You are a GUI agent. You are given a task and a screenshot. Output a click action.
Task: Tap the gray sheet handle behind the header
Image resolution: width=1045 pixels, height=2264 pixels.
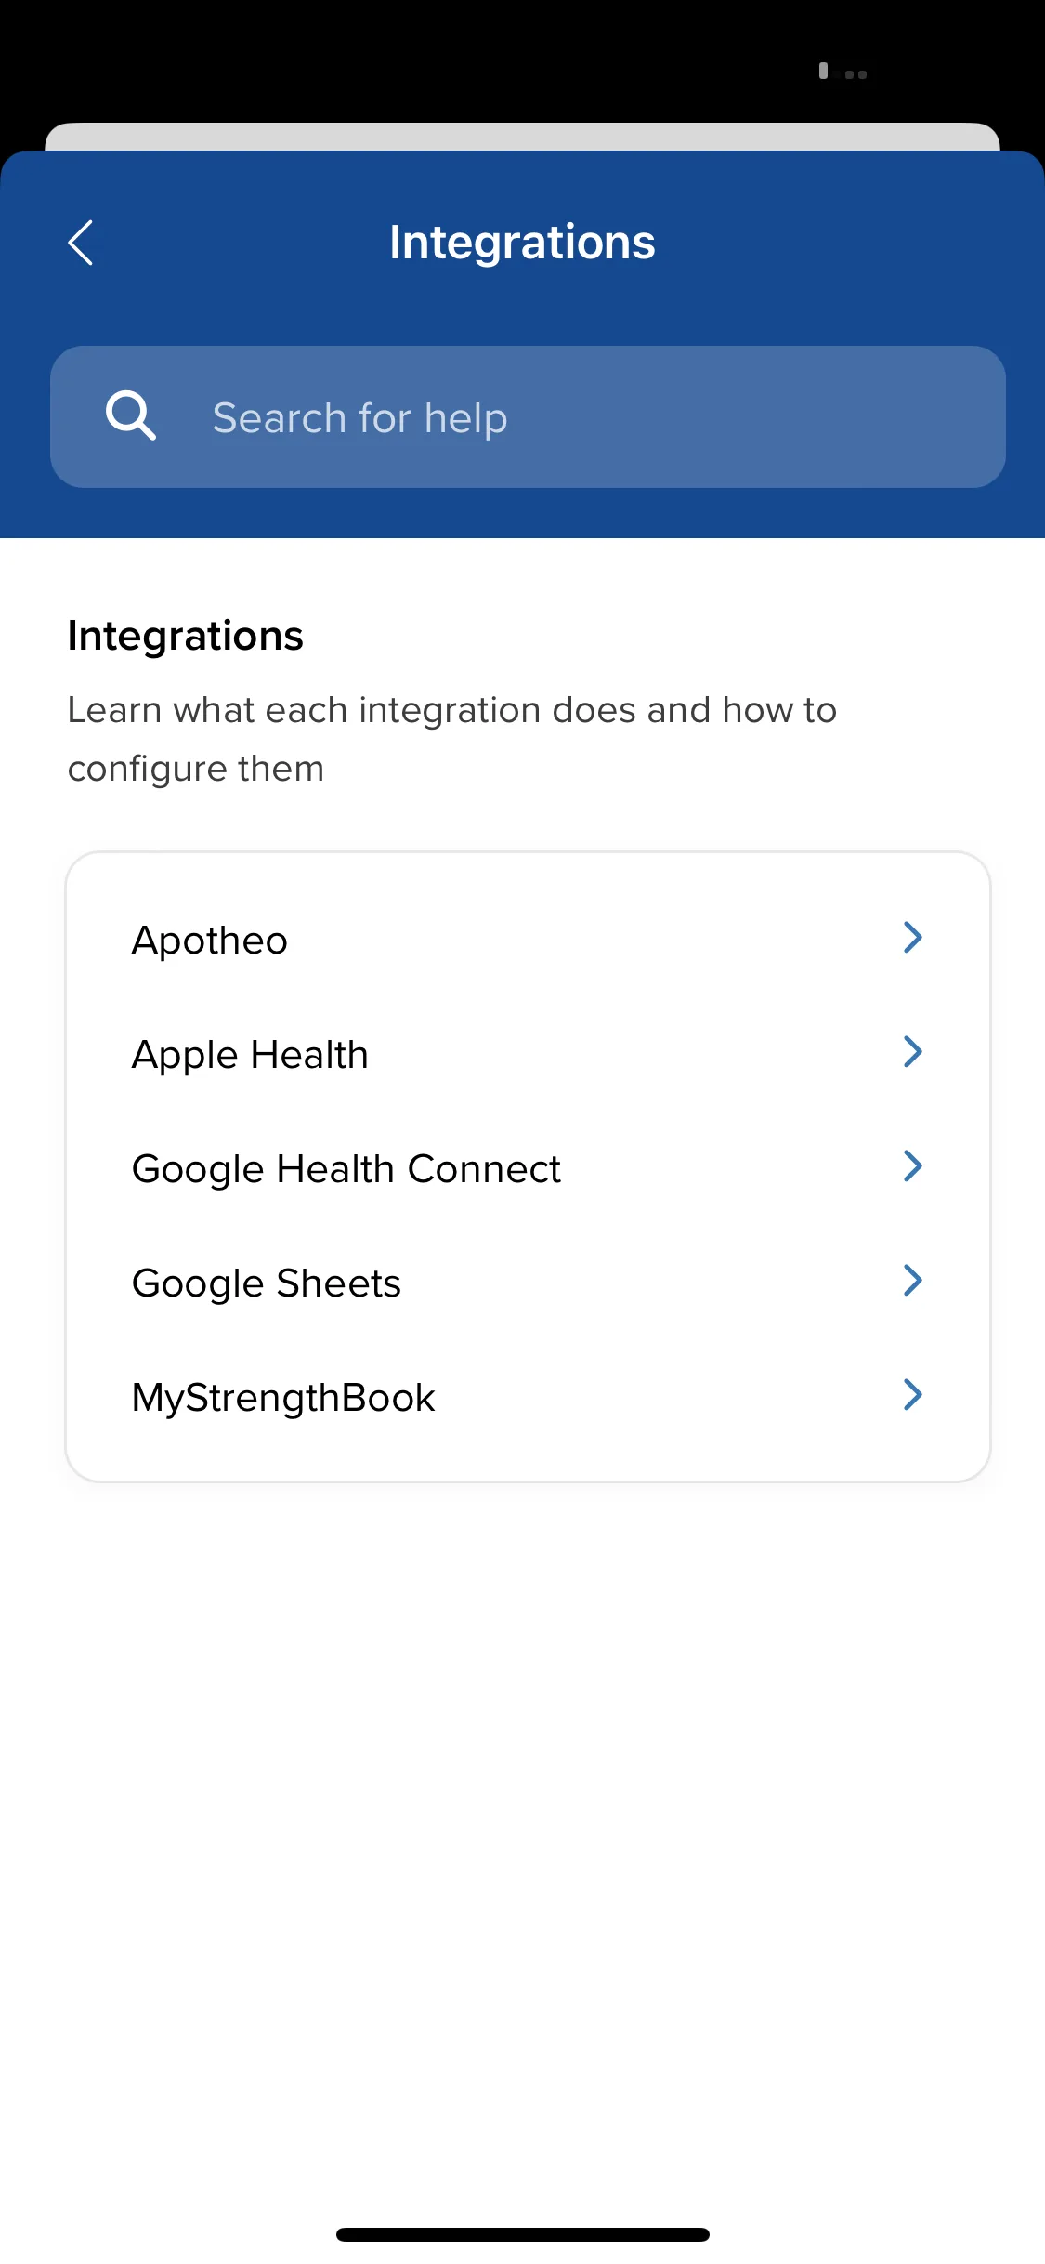point(522,137)
